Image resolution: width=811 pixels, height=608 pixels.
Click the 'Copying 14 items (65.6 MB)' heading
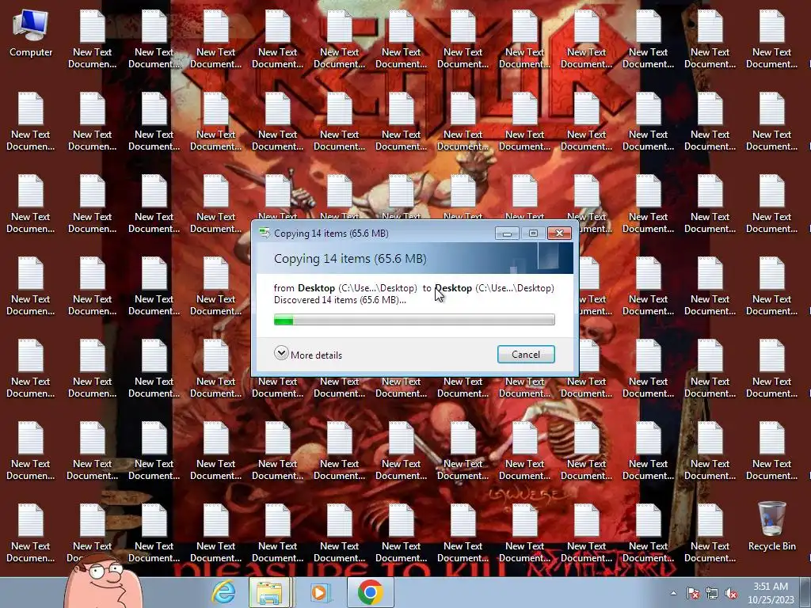[x=350, y=259]
